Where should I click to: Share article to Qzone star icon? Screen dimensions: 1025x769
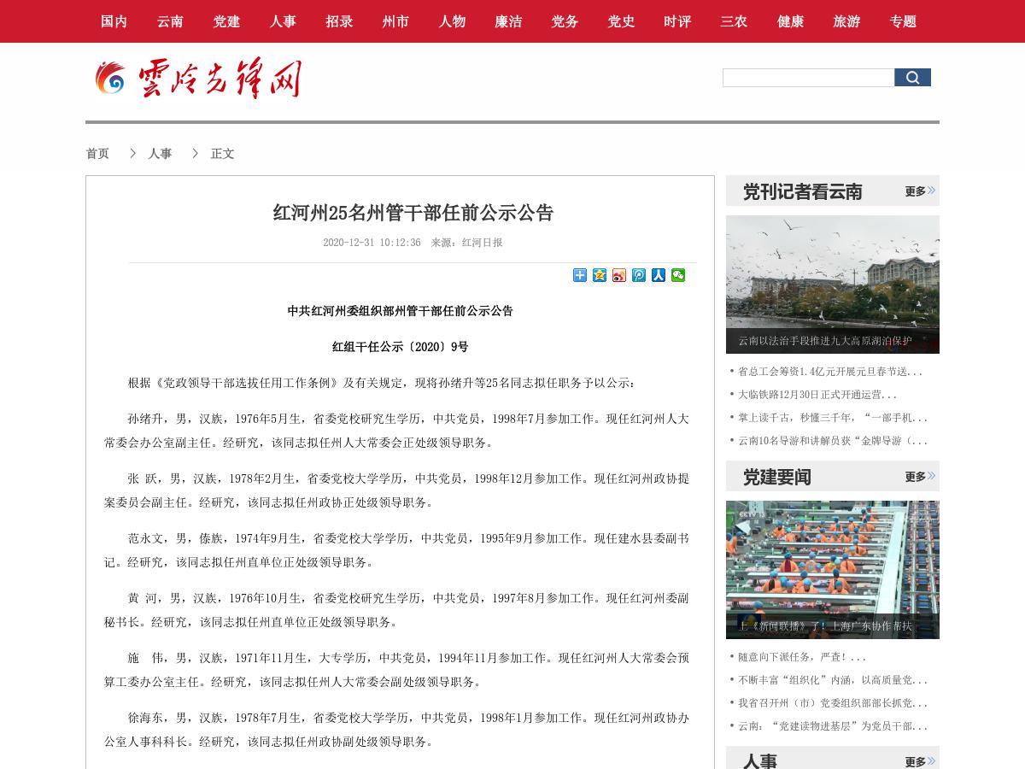click(x=600, y=275)
